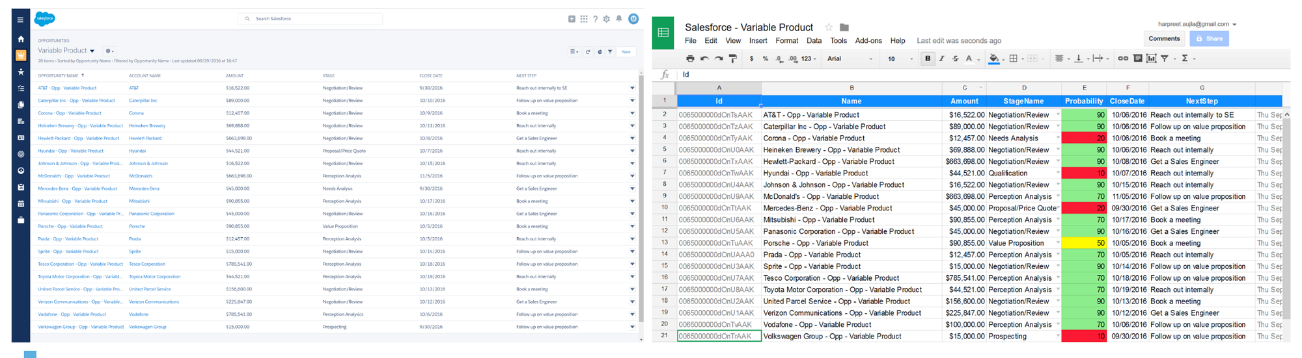Open filters funnel in Salesforce list
The height and width of the screenshot is (358, 1302).
tap(610, 52)
